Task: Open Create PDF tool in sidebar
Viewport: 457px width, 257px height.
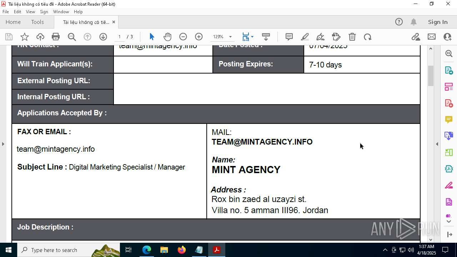Action: [449, 103]
